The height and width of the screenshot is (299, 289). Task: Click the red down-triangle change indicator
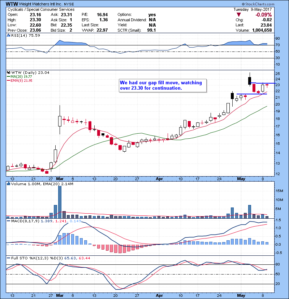pyautogui.click(x=239, y=15)
